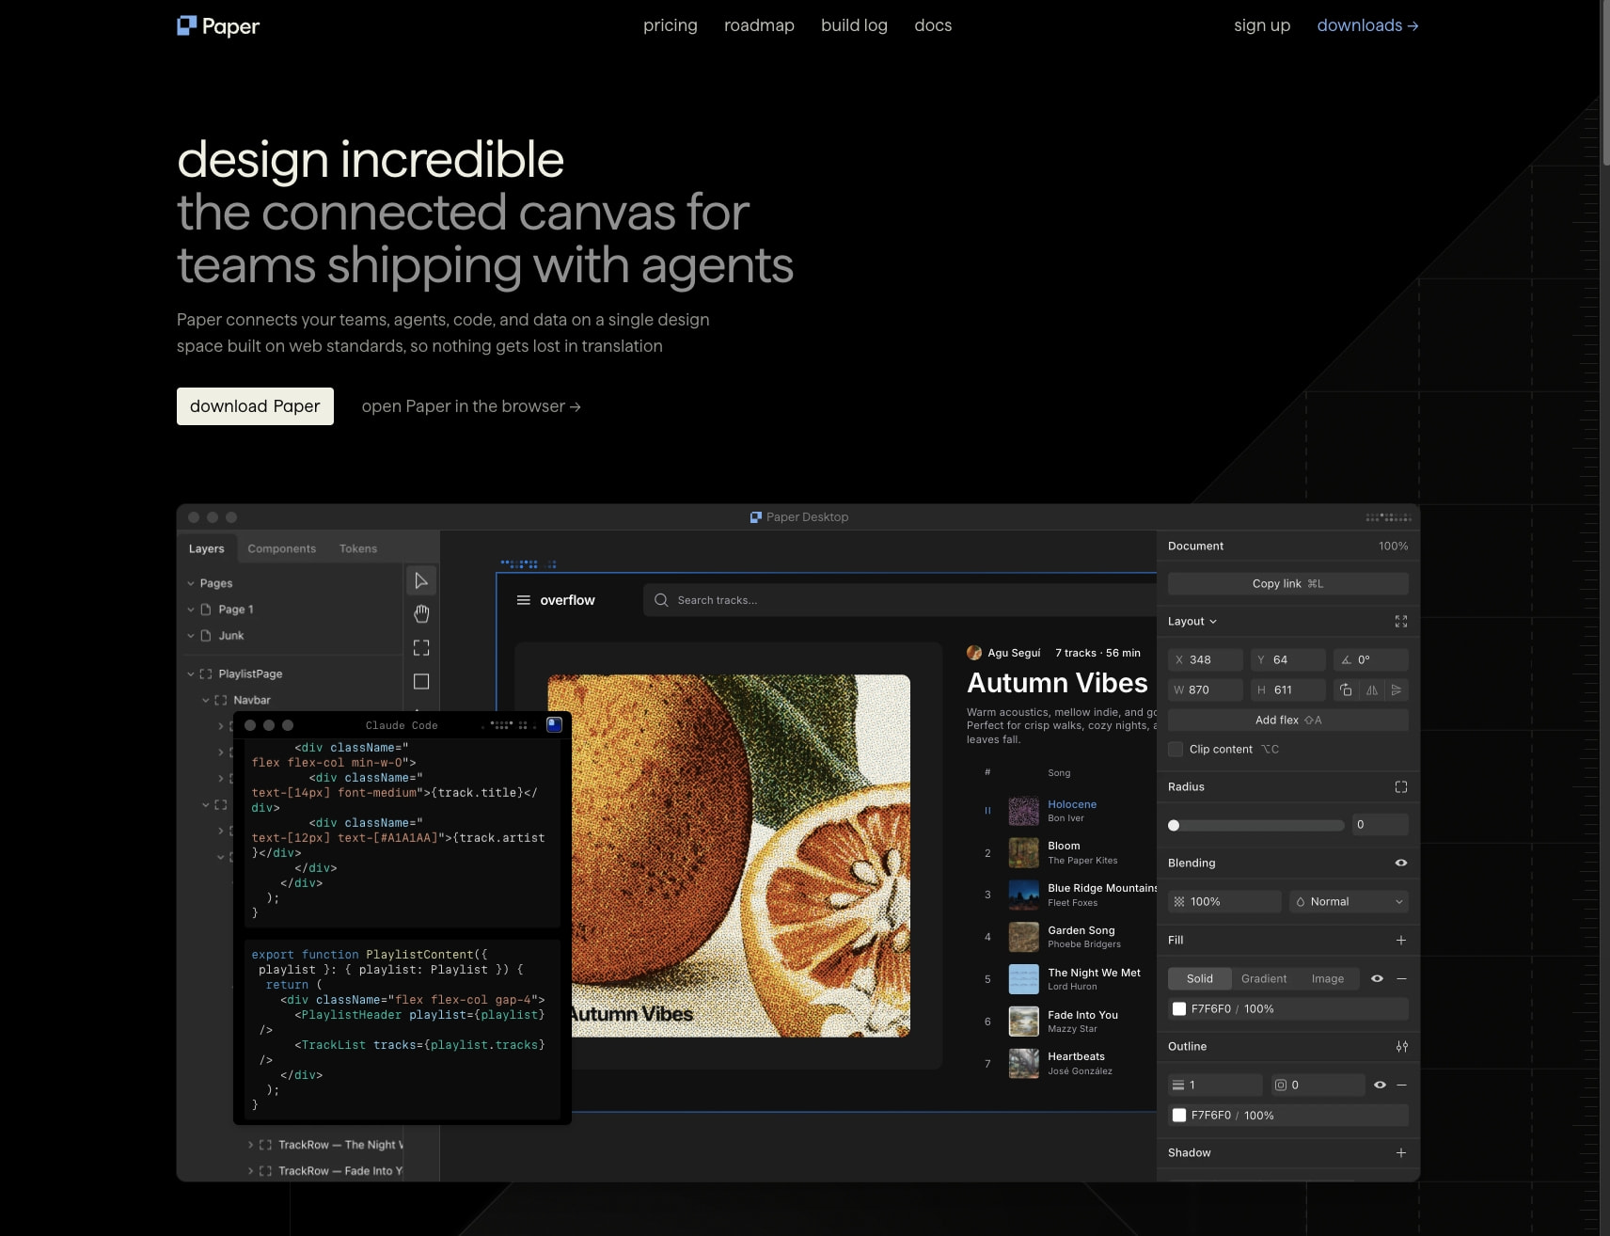Viewport: 1610px width, 1236px height.
Task: Click the Add flex button
Action: pyautogui.click(x=1288, y=721)
